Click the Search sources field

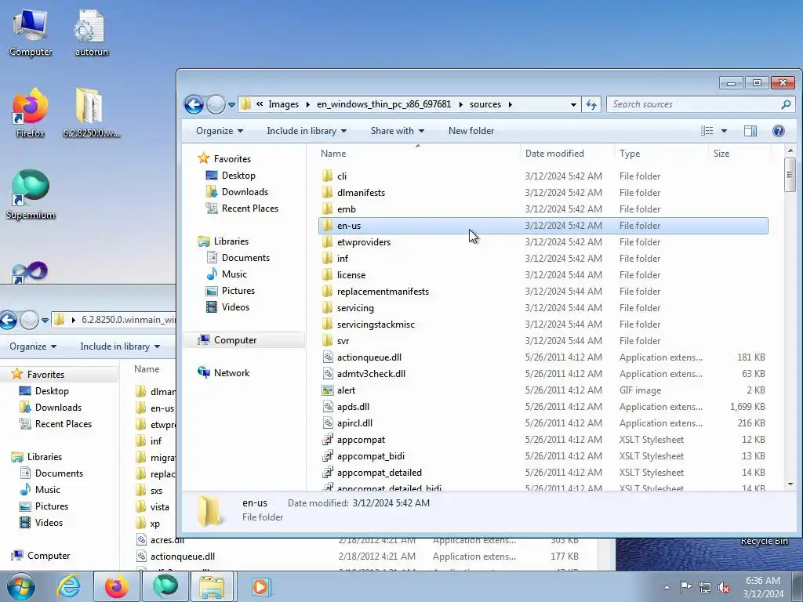pyautogui.click(x=694, y=104)
